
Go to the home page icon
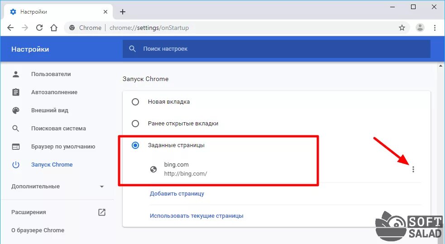click(x=54, y=28)
